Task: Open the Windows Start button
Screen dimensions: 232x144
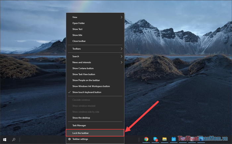Action: click(x=5, y=139)
